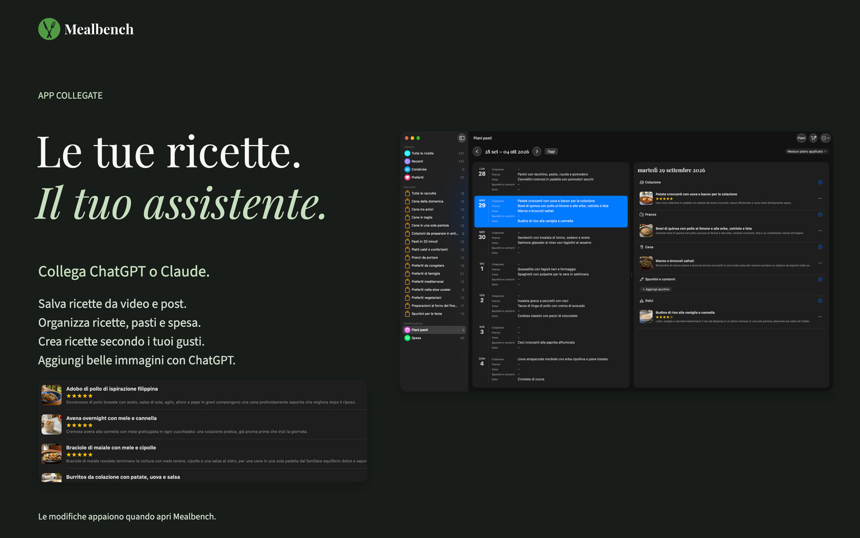Image resolution: width=860 pixels, height=538 pixels.
Task: Open the Budino di riso thumbnail
Action: tap(646, 317)
